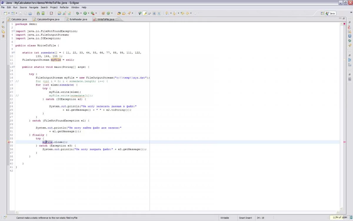Open the Run button dropdown arrow
The height and width of the screenshot is (221, 353).
coord(88,13)
